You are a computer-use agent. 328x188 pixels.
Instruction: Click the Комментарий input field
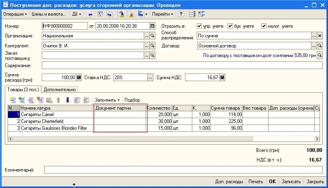point(183,170)
